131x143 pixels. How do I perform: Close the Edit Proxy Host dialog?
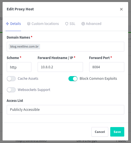click(x=121, y=9)
